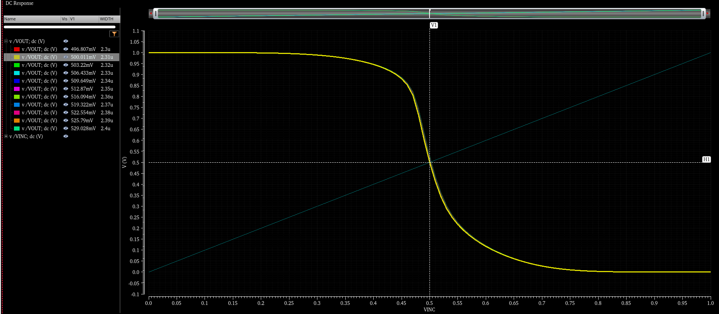
Task: Toggle eye for 2.35u VOUT trace
Action: point(66,89)
